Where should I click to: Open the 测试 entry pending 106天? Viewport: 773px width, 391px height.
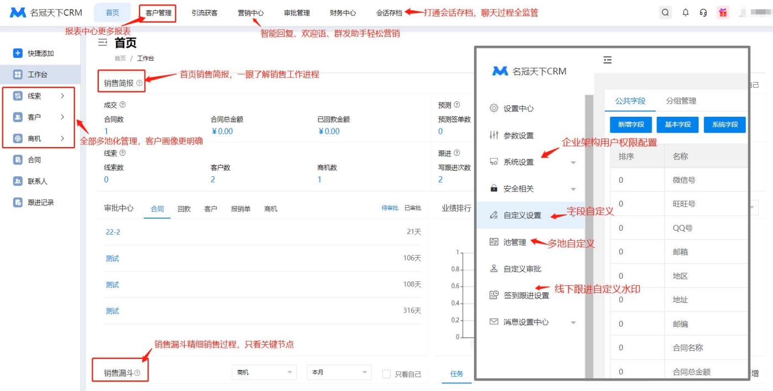point(112,258)
